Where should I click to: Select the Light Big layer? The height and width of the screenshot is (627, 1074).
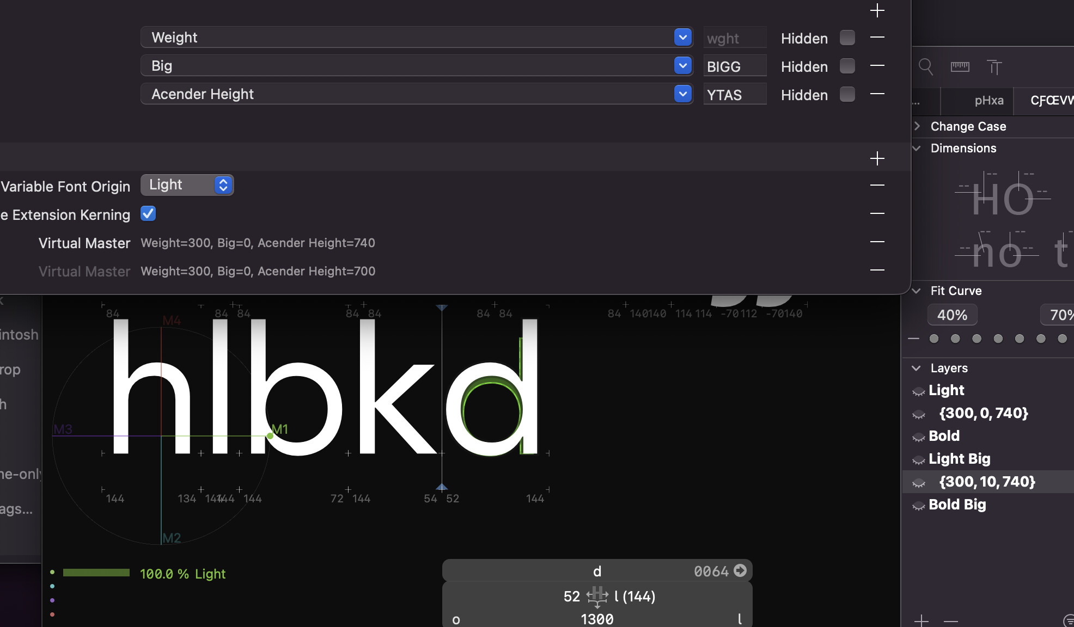click(x=959, y=459)
